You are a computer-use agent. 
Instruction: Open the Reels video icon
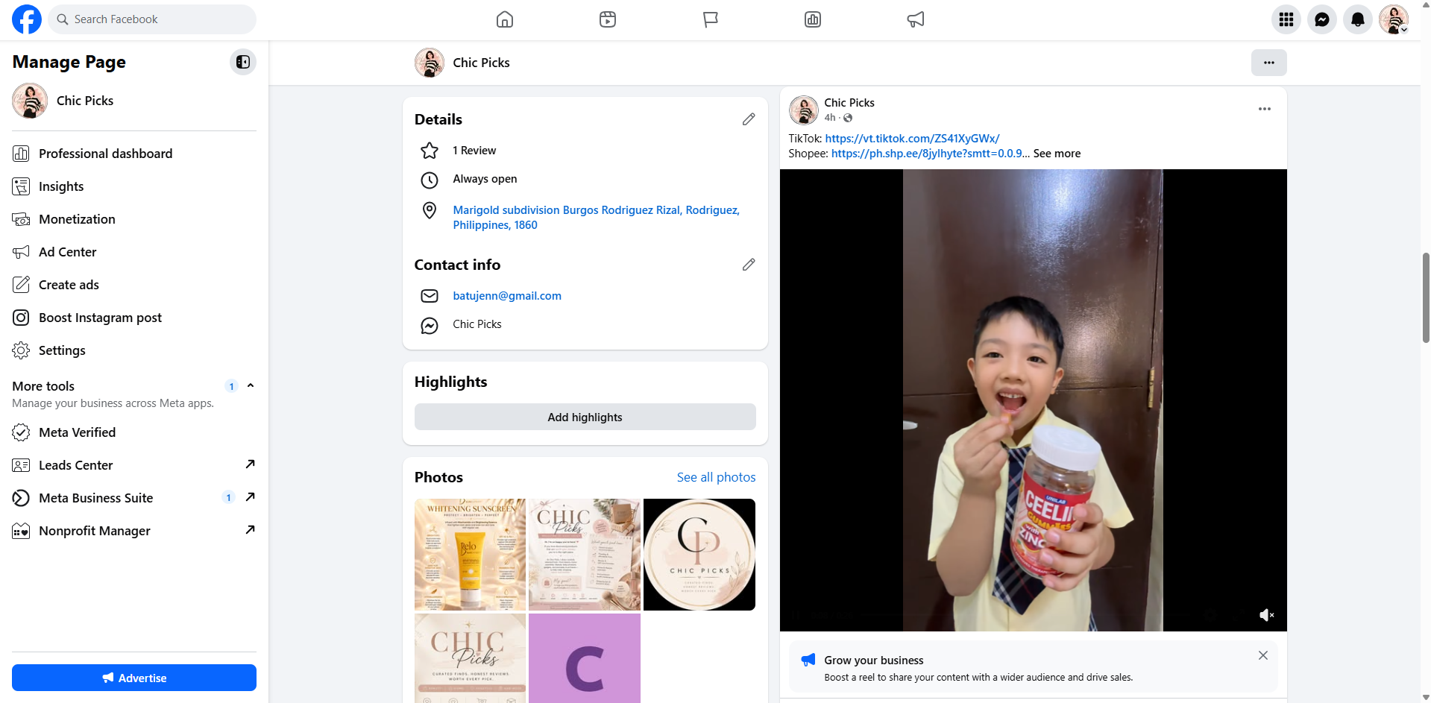click(x=608, y=19)
